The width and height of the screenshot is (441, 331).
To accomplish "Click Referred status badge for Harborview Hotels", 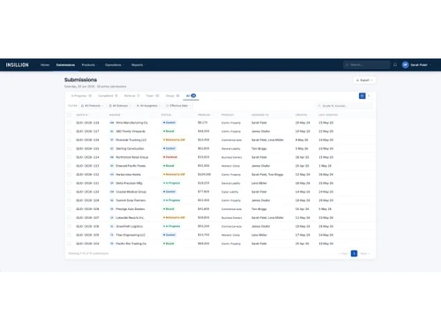I will point(174,175).
